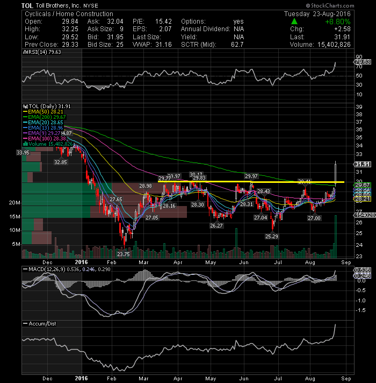Click the 26.27 May low label

tap(216, 225)
